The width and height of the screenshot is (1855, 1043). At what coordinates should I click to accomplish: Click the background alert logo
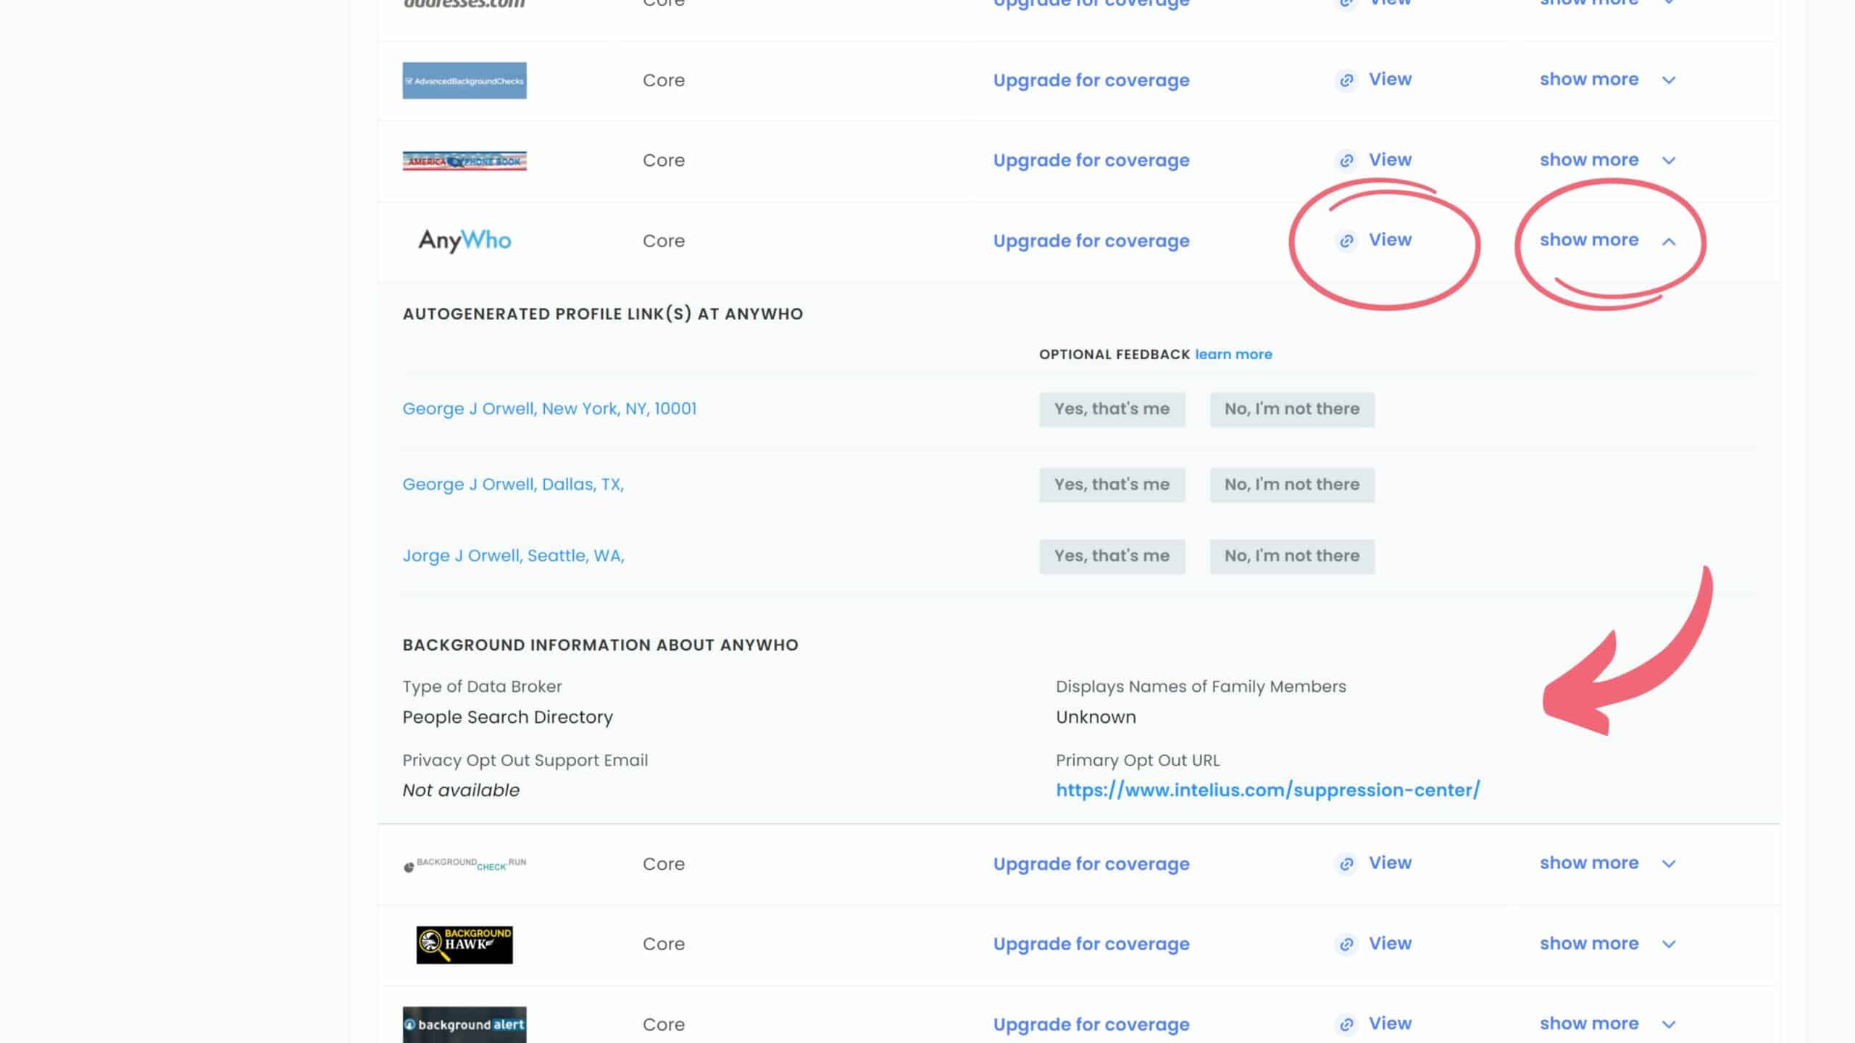464,1024
